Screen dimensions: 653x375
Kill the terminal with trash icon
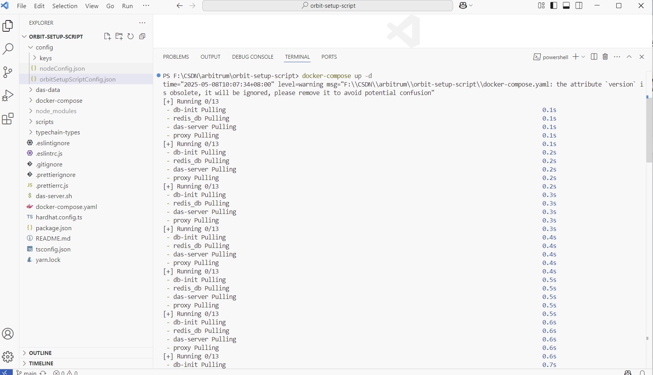(x=605, y=57)
